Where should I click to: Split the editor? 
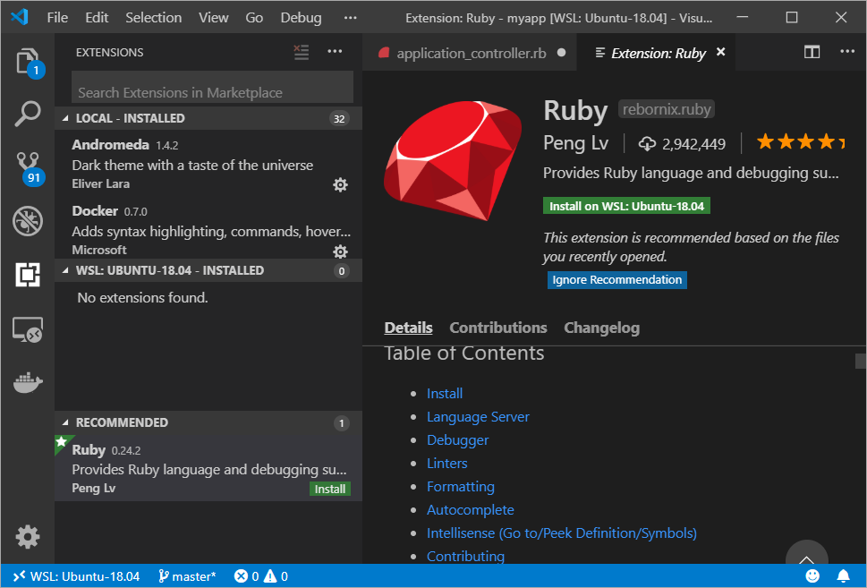tap(812, 52)
